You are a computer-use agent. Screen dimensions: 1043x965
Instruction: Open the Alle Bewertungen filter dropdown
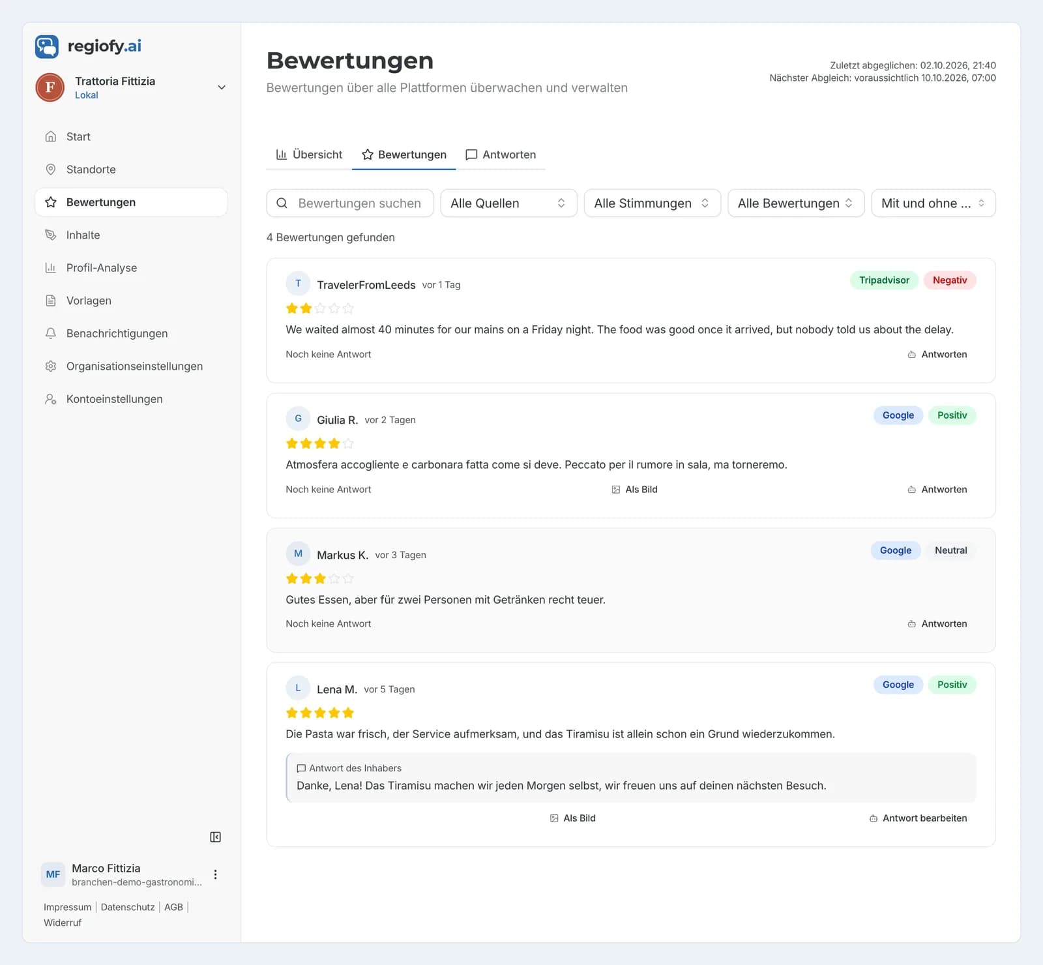click(796, 203)
